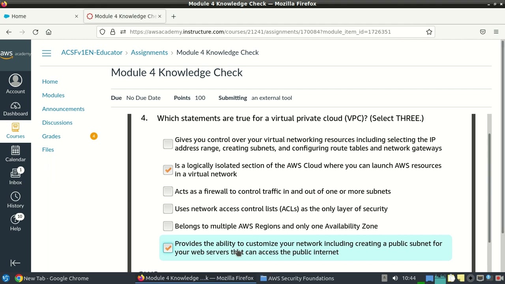Click the eject removable media tray icon
Image resolution: width=505 pixels, height=284 pixels.
[x=384, y=278]
